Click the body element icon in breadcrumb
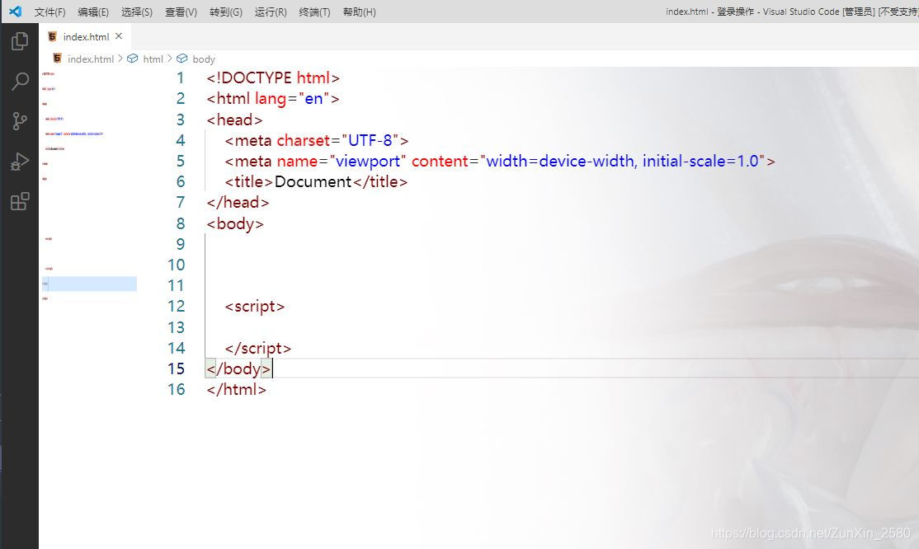 181,59
